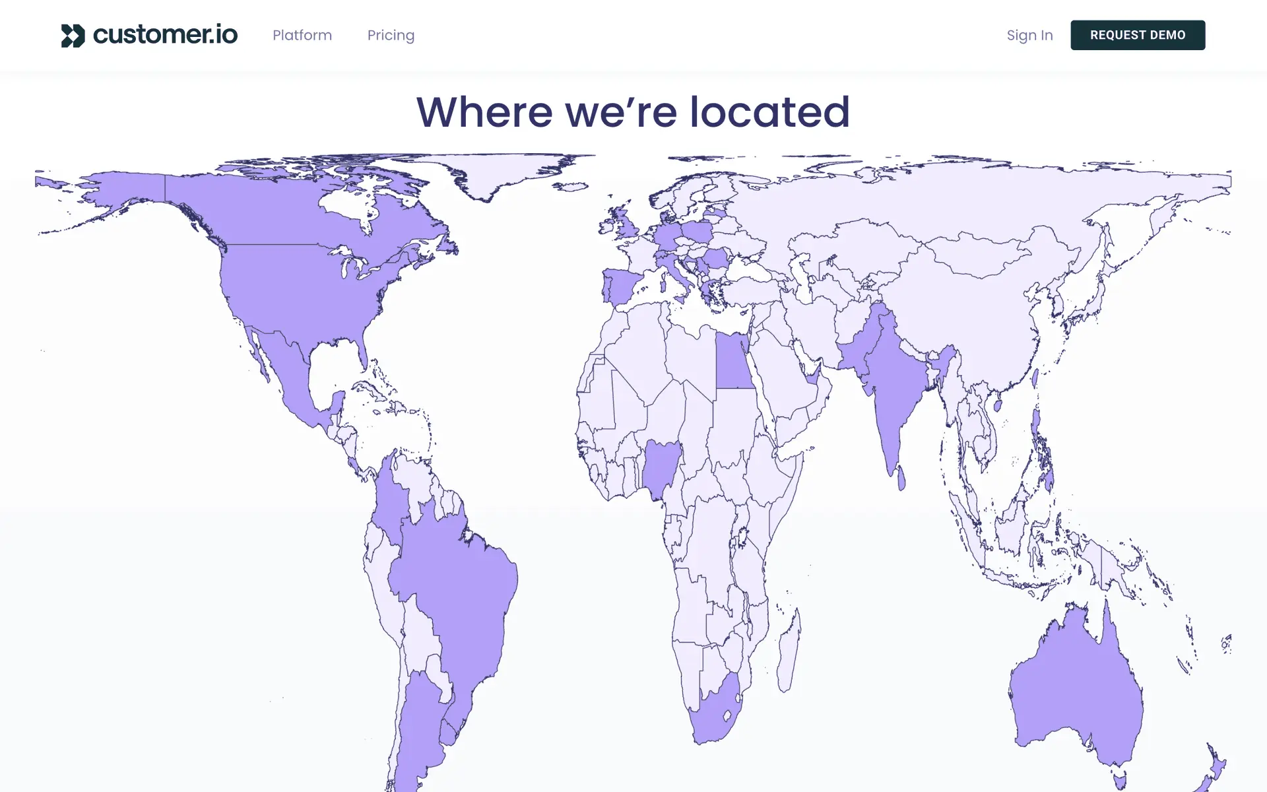
Task: Click the customer.io wordmark text
Action: (165, 36)
